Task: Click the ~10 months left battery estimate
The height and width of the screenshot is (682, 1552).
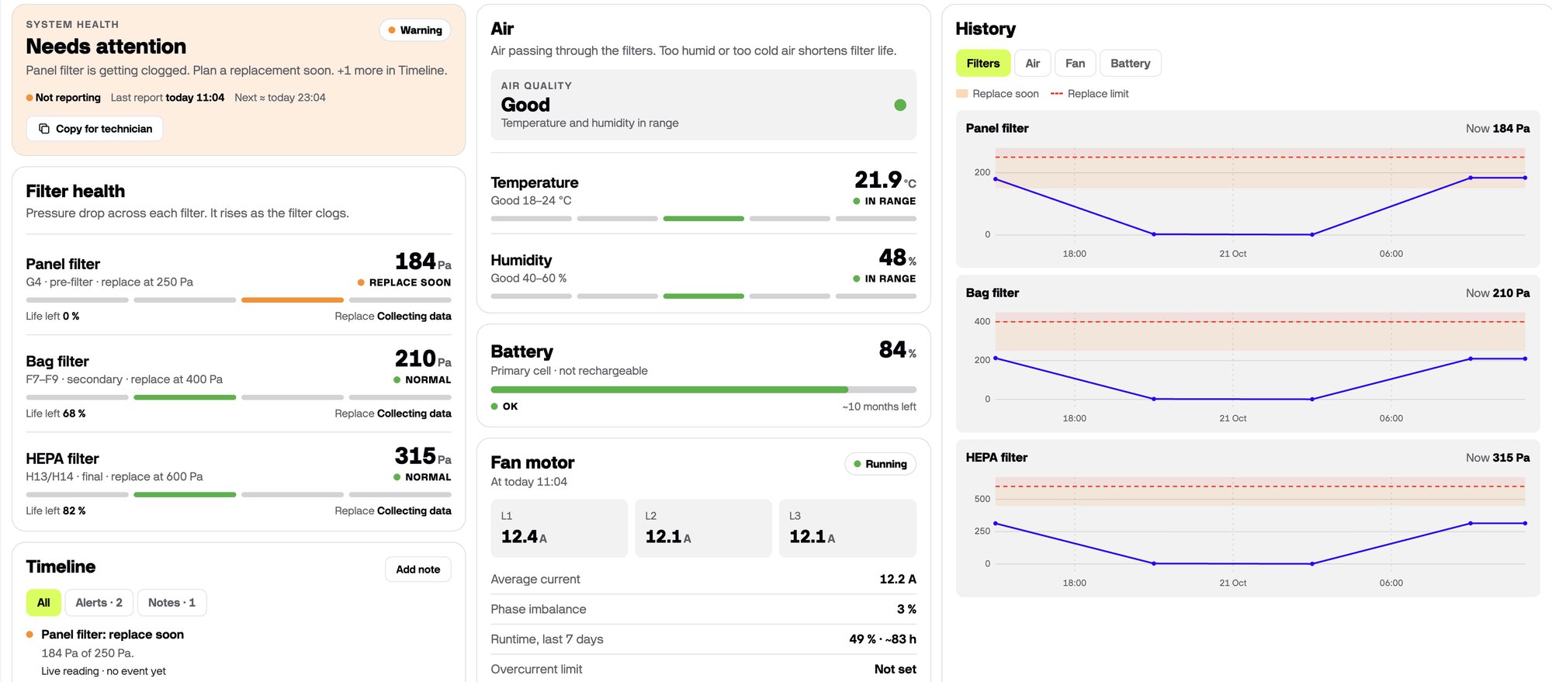Action: pos(879,407)
